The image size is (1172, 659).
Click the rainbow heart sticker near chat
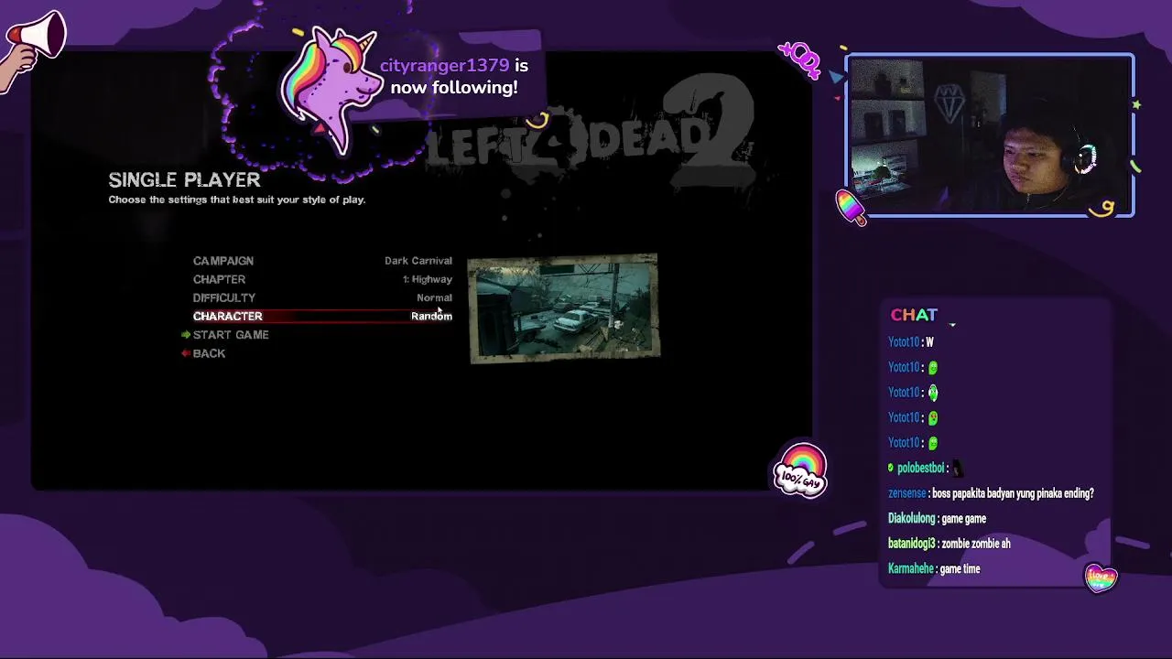click(1101, 578)
